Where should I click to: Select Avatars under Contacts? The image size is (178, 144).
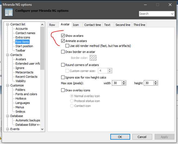coord(21,59)
